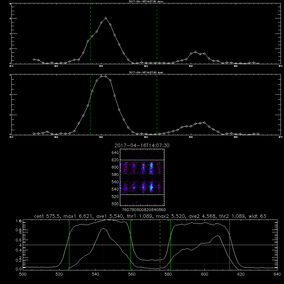Screen dimensions: 284x284
Task: Click the '520' y-axis label beside the spectral image
Action: click(x=115, y=197)
